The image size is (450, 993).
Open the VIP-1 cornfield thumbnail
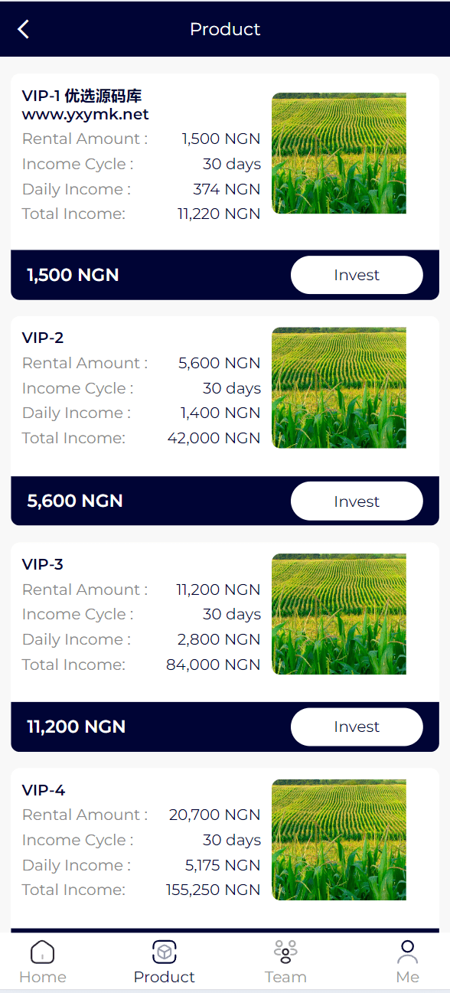pos(339,153)
